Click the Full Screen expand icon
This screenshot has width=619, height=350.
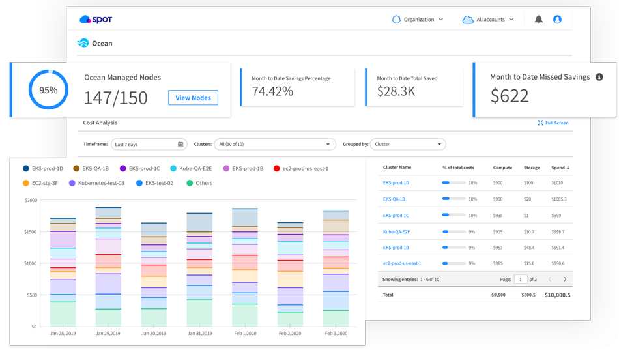point(540,123)
